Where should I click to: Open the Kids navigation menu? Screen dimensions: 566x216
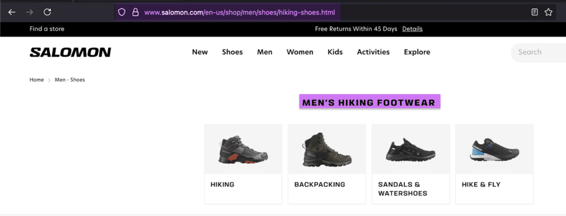(x=335, y=52)
